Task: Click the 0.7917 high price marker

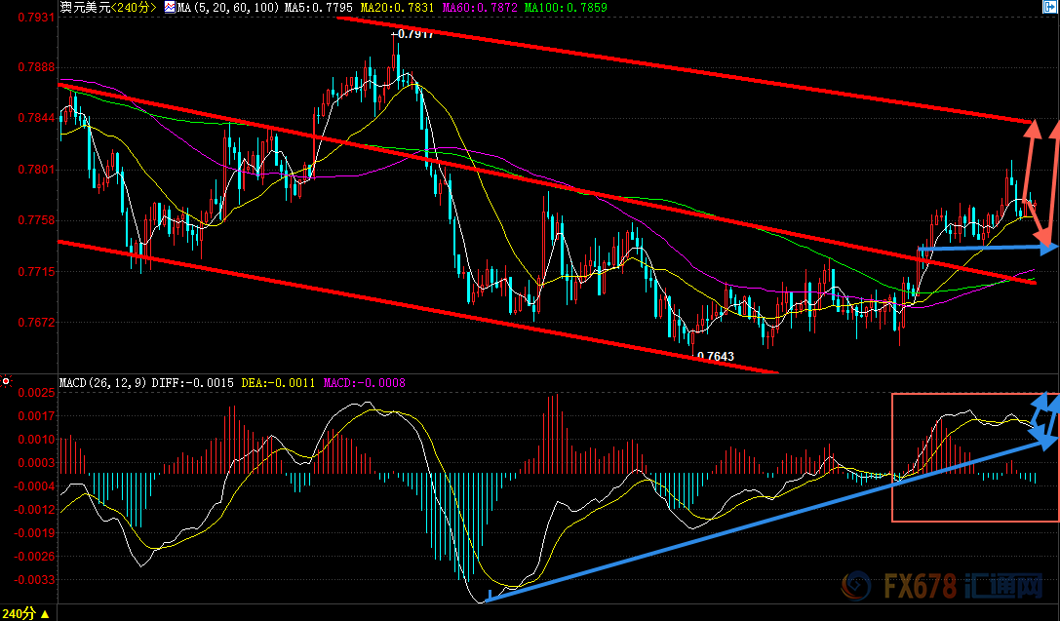Action: [x=412, y=35]
